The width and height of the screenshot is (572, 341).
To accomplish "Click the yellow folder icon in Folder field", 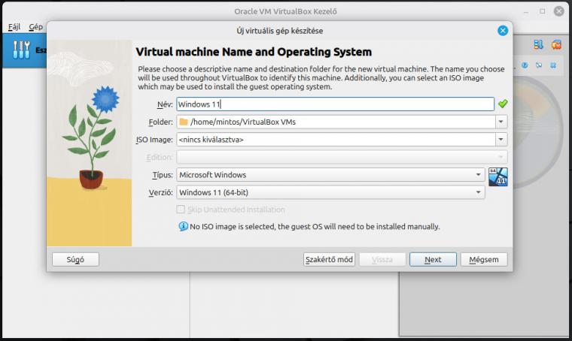I will pyautogui.click(x=184, y=122).
